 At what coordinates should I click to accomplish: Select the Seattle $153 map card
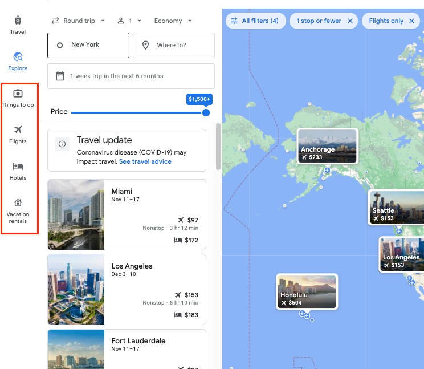396,207
